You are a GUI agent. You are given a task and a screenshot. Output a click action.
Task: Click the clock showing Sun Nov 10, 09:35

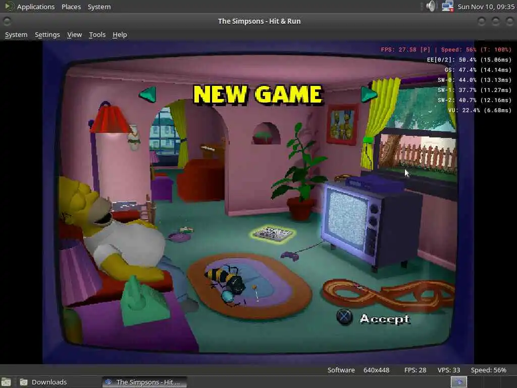coord(486,7)
